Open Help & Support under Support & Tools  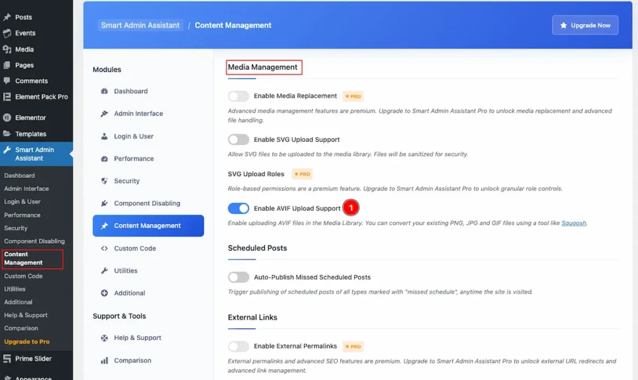click(148, 338)
